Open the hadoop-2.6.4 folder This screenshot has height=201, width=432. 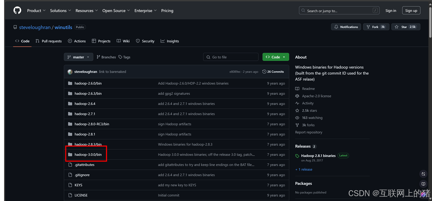point(85,104)
